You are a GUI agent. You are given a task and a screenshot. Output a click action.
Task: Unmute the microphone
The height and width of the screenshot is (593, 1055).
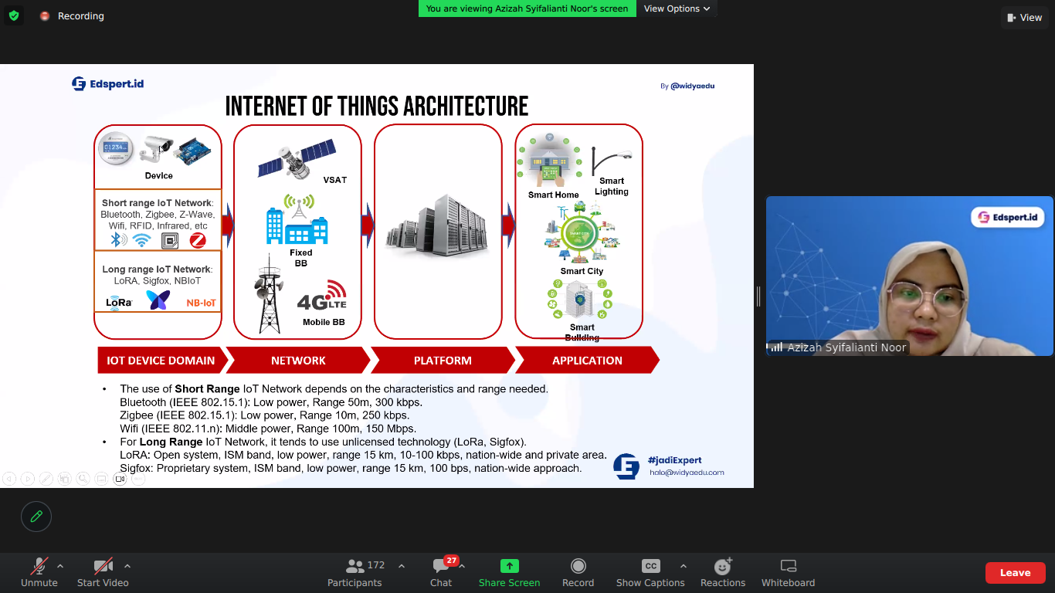(39, 573)
